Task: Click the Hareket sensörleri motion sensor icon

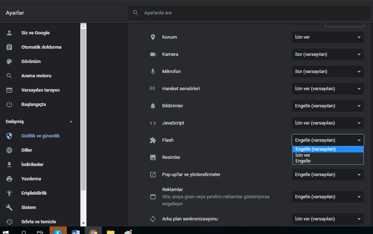Action: click(153, 88)
